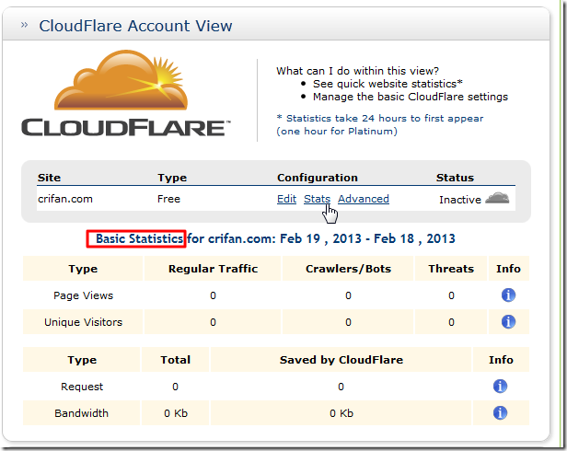Select the crifan.com site entry

tap(65, 199)
